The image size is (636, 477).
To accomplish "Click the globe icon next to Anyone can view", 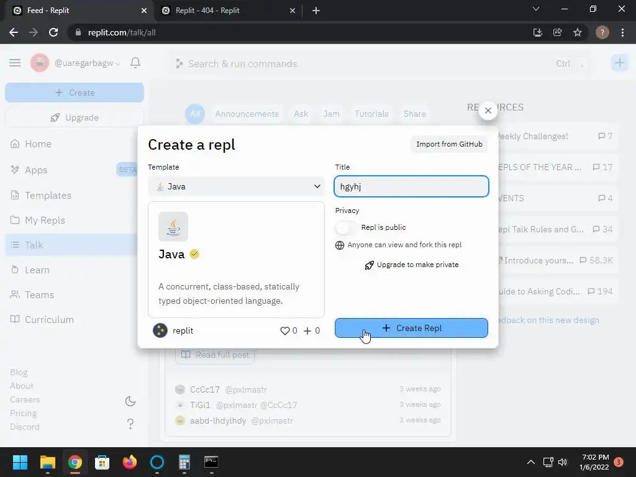I will [x=340, y=245].
